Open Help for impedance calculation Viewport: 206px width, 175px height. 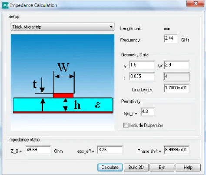tap(188, 168)
